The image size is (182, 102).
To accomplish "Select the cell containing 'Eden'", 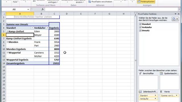I will pos(41,31).
